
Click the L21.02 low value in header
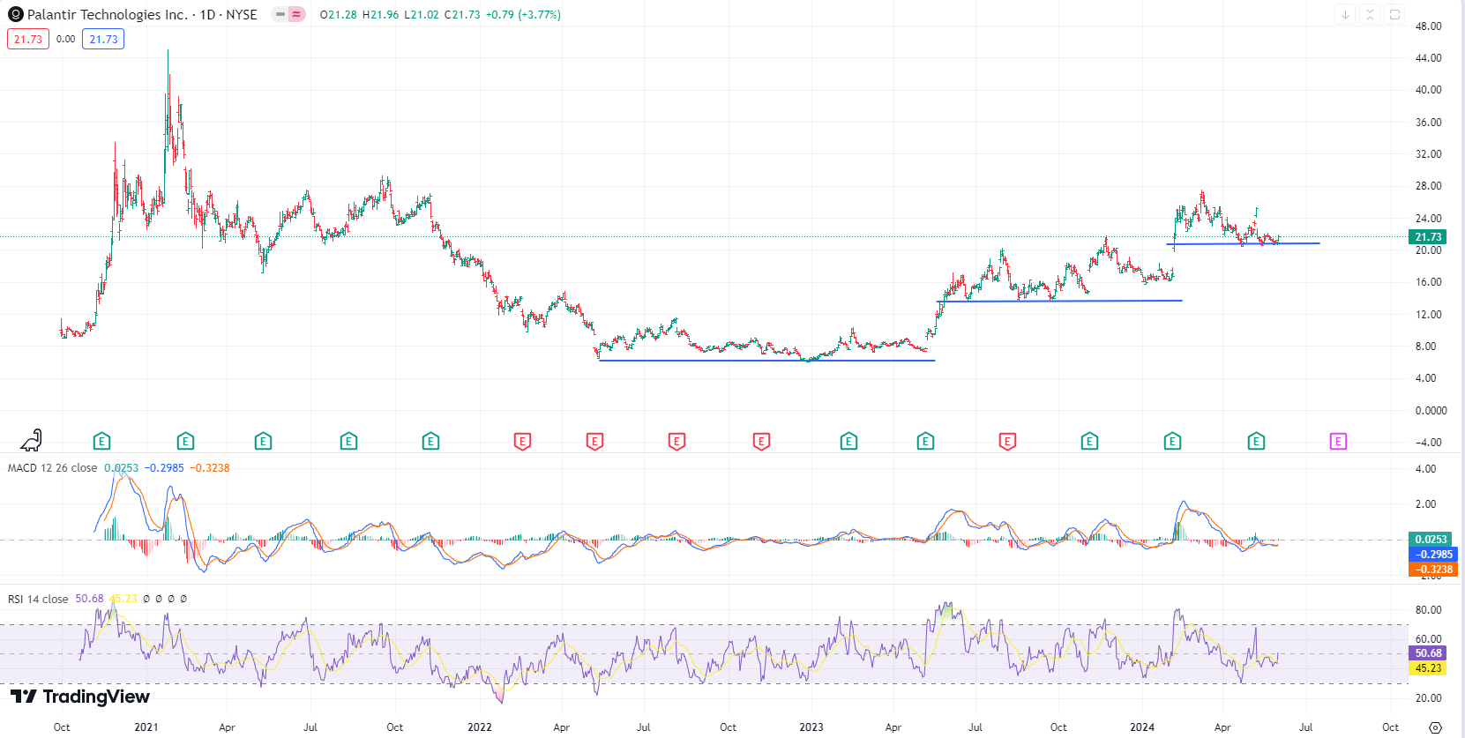click(422, 15)
